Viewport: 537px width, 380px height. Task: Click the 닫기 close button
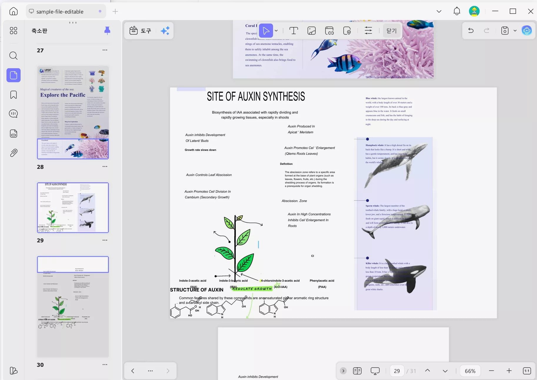pyautogui.click(x=391, y=31)
